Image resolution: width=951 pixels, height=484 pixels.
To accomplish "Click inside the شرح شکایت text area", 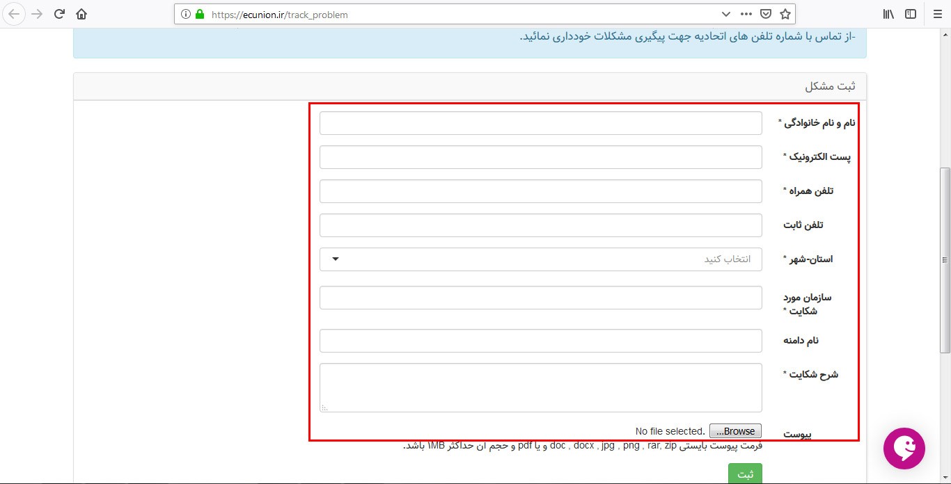I will coord(540,387).
